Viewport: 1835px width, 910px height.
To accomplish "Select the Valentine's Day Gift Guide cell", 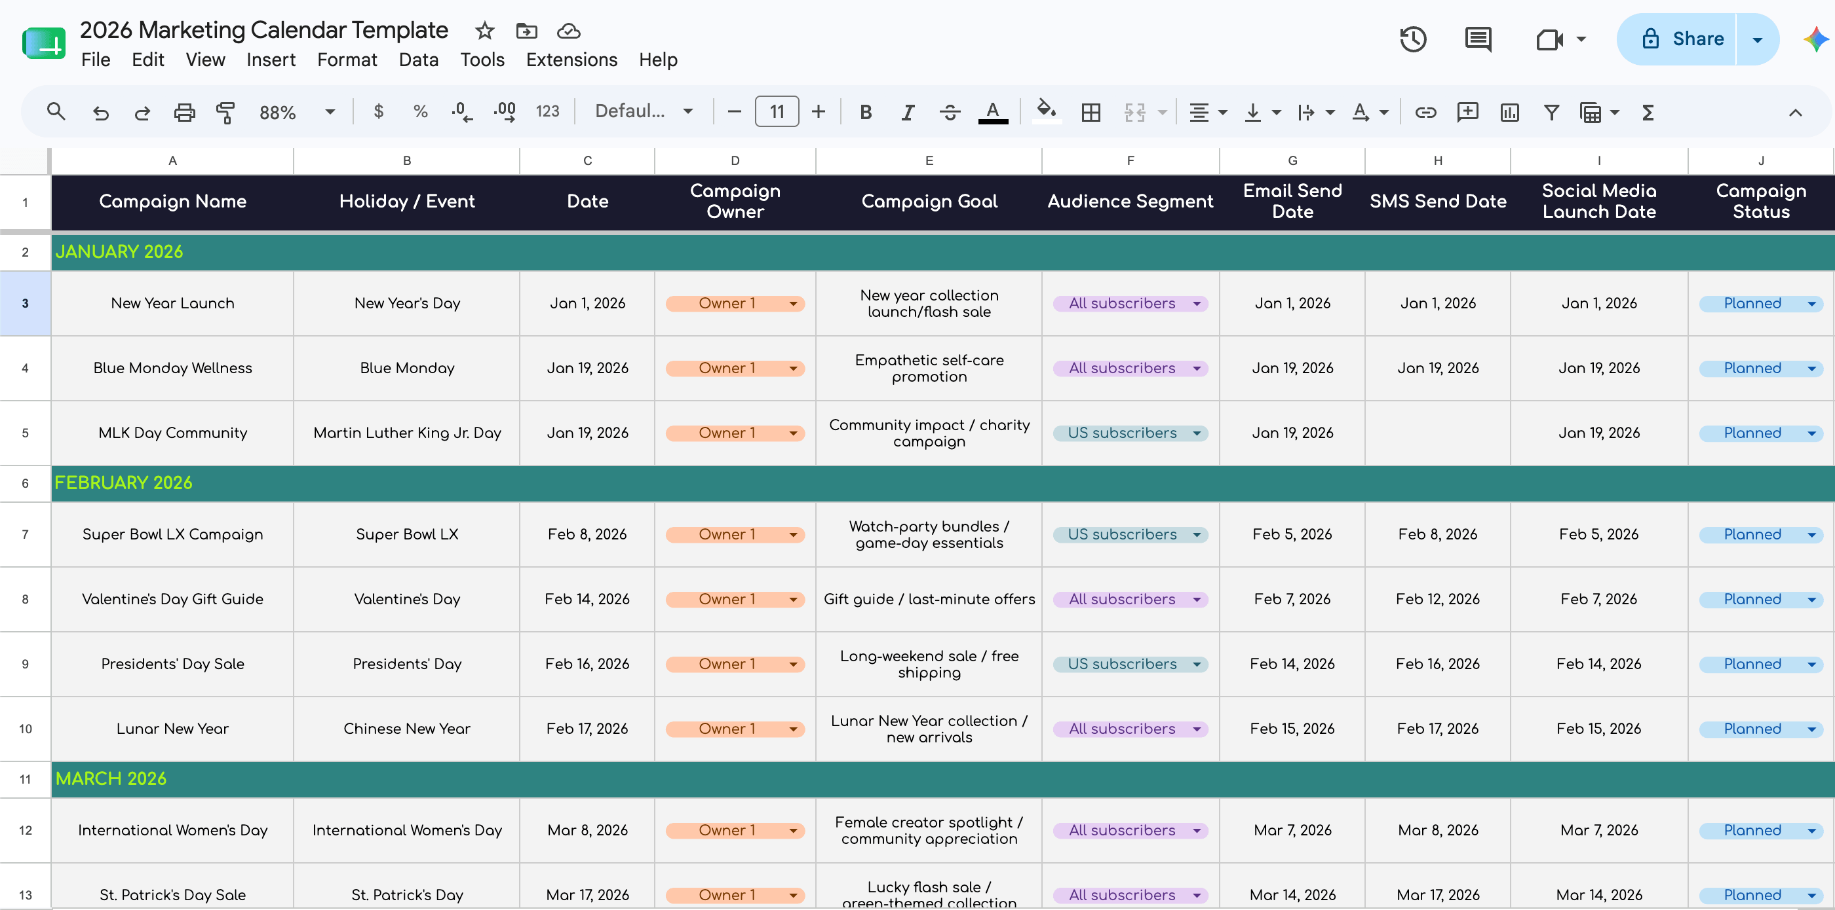I will pos(172,599).
